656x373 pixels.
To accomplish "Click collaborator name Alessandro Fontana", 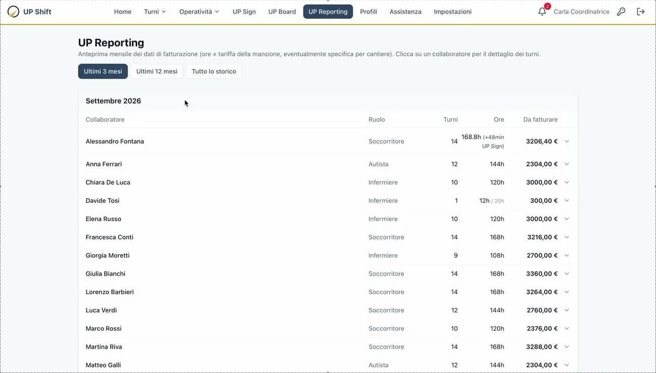I will coord(115,142).
